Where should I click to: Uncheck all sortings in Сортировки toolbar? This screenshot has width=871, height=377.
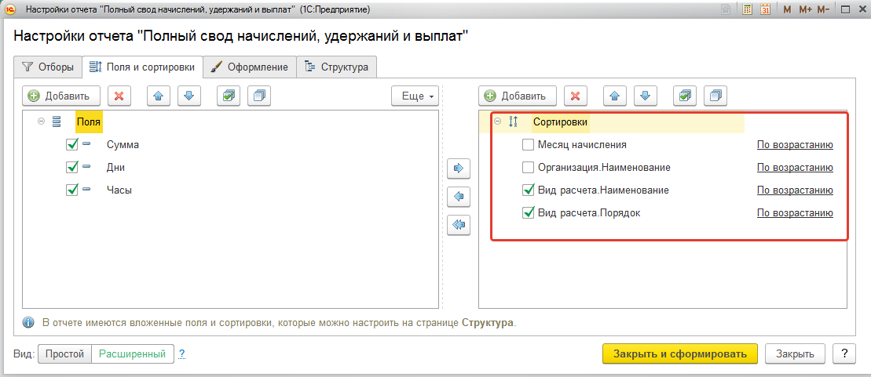pyautogui.click(x=715, y=96)
